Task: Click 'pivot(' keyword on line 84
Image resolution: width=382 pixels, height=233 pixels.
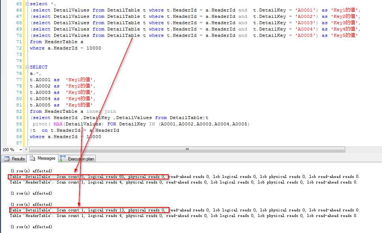Action: click(x=41, y=124)
